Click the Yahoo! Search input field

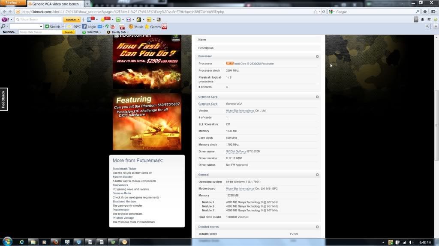pos(38,20)
